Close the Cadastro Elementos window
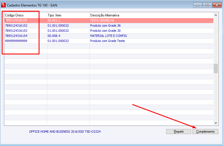The width and height of the screenshot is (223, 146). tap(217, 5)
